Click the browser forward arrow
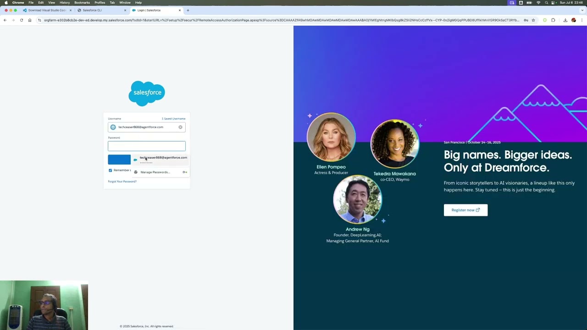587x330 pixels. point(13,20)
